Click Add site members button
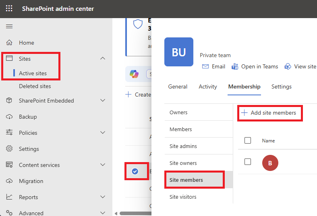The image size is (317, 216). coord(269,113)
